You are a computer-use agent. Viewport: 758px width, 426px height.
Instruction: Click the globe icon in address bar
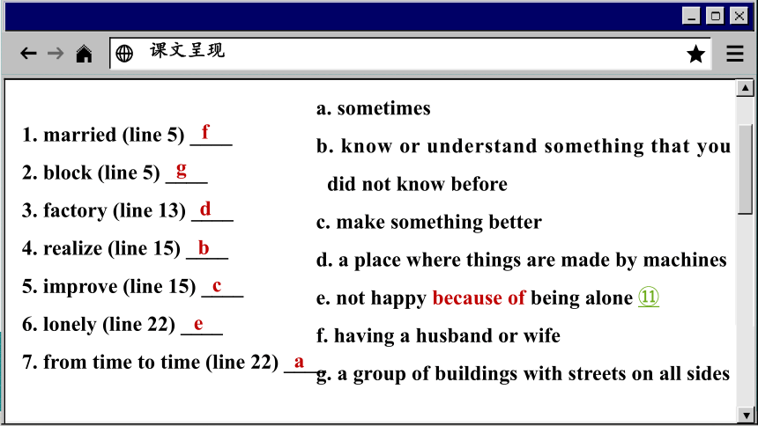point(124,54)
